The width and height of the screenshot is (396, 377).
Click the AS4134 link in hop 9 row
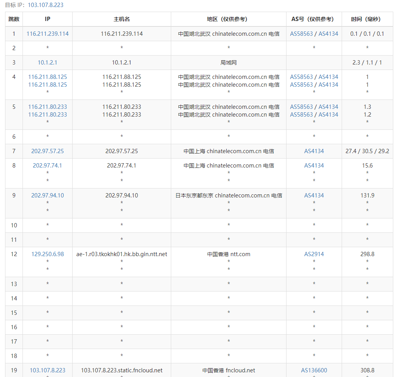(314, 195)
